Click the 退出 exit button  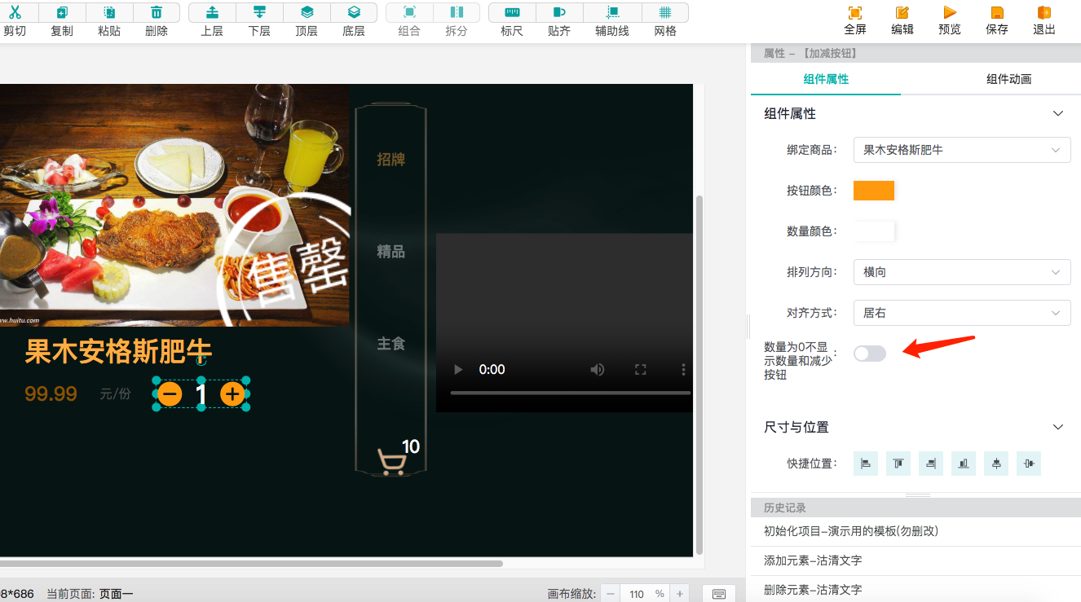pyautogui.click(x=1043, y=21)
